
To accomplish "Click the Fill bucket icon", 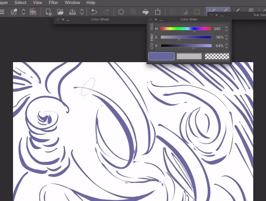I will (x=146, y=12).
